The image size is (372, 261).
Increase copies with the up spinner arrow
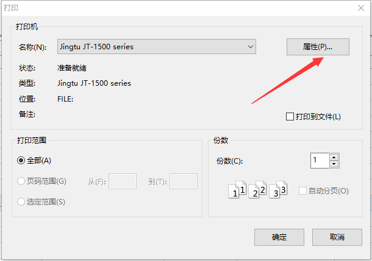(x=334, y=157)
